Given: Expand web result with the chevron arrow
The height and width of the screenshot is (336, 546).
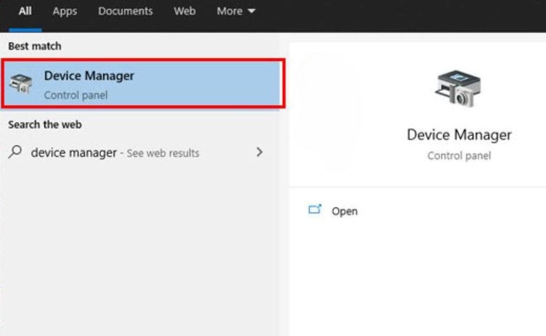Looking at the screenshot, I should [260, 152].
